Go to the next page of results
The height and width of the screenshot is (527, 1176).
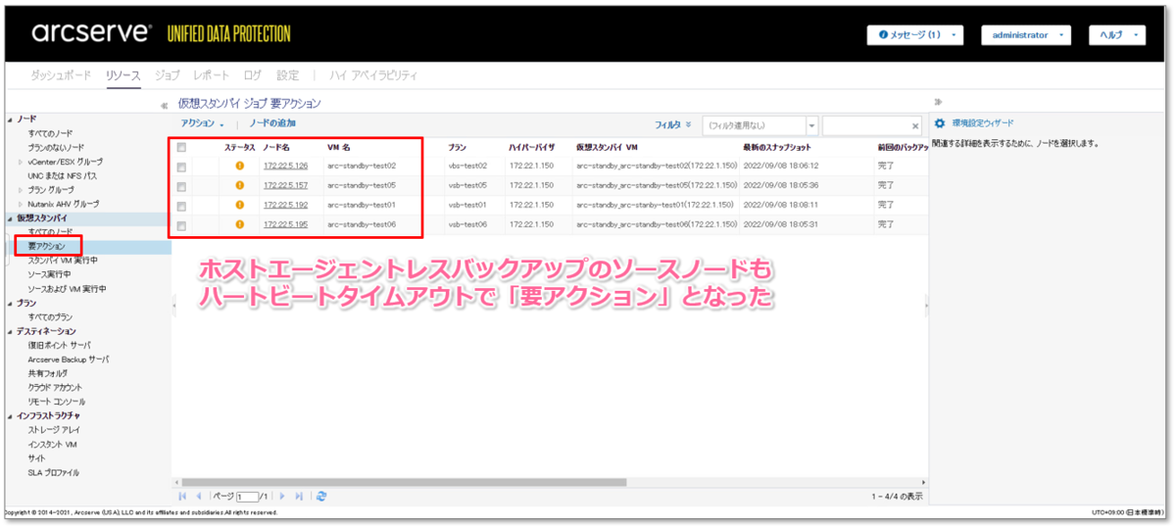click(282, 497)
